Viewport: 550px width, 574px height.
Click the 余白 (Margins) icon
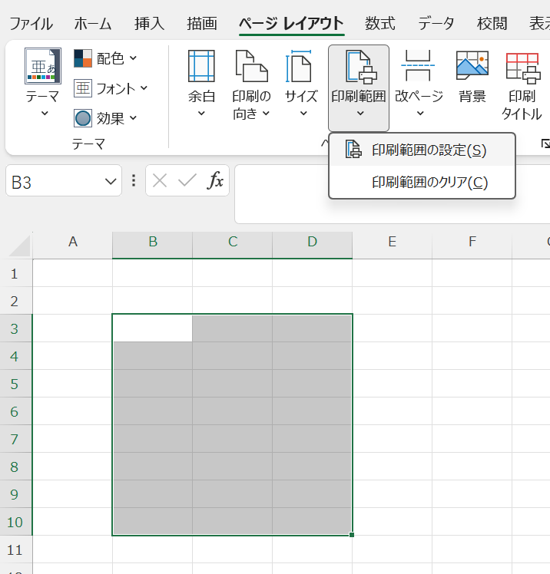coord(202,67)
